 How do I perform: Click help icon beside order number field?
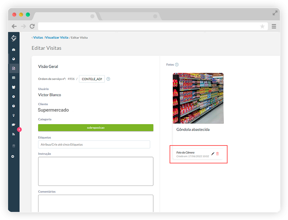108,79
